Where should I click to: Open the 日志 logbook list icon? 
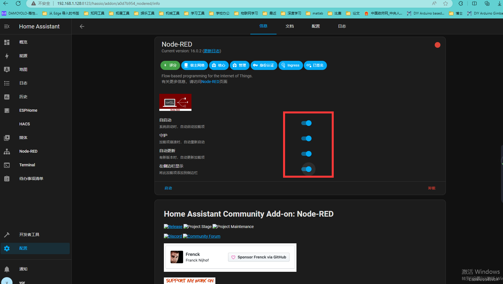coord(7,83)
